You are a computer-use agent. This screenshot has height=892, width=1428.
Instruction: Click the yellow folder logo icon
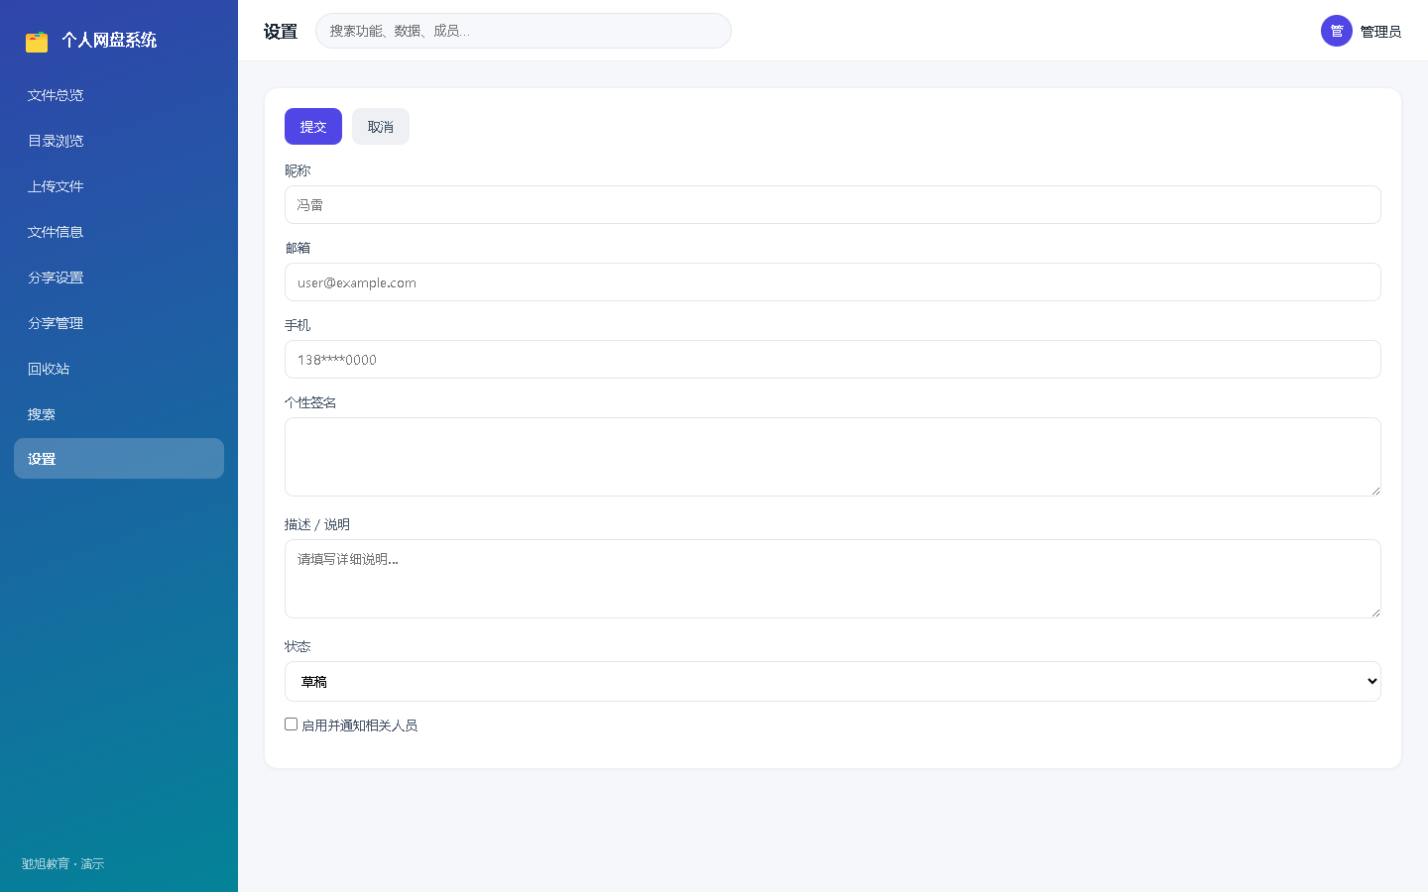[37, 41]
